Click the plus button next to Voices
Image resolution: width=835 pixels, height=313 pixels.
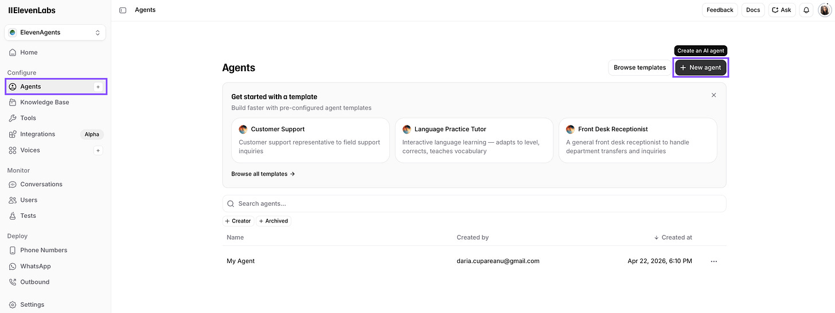(98, 150)
